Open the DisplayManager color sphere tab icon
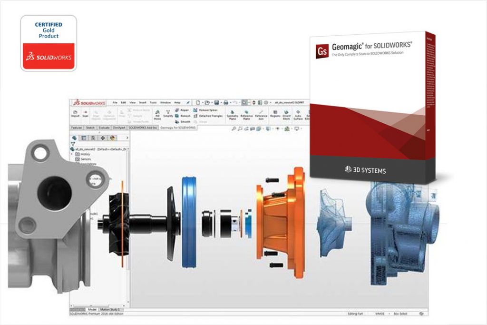487x325 pixels. (112, 138)
